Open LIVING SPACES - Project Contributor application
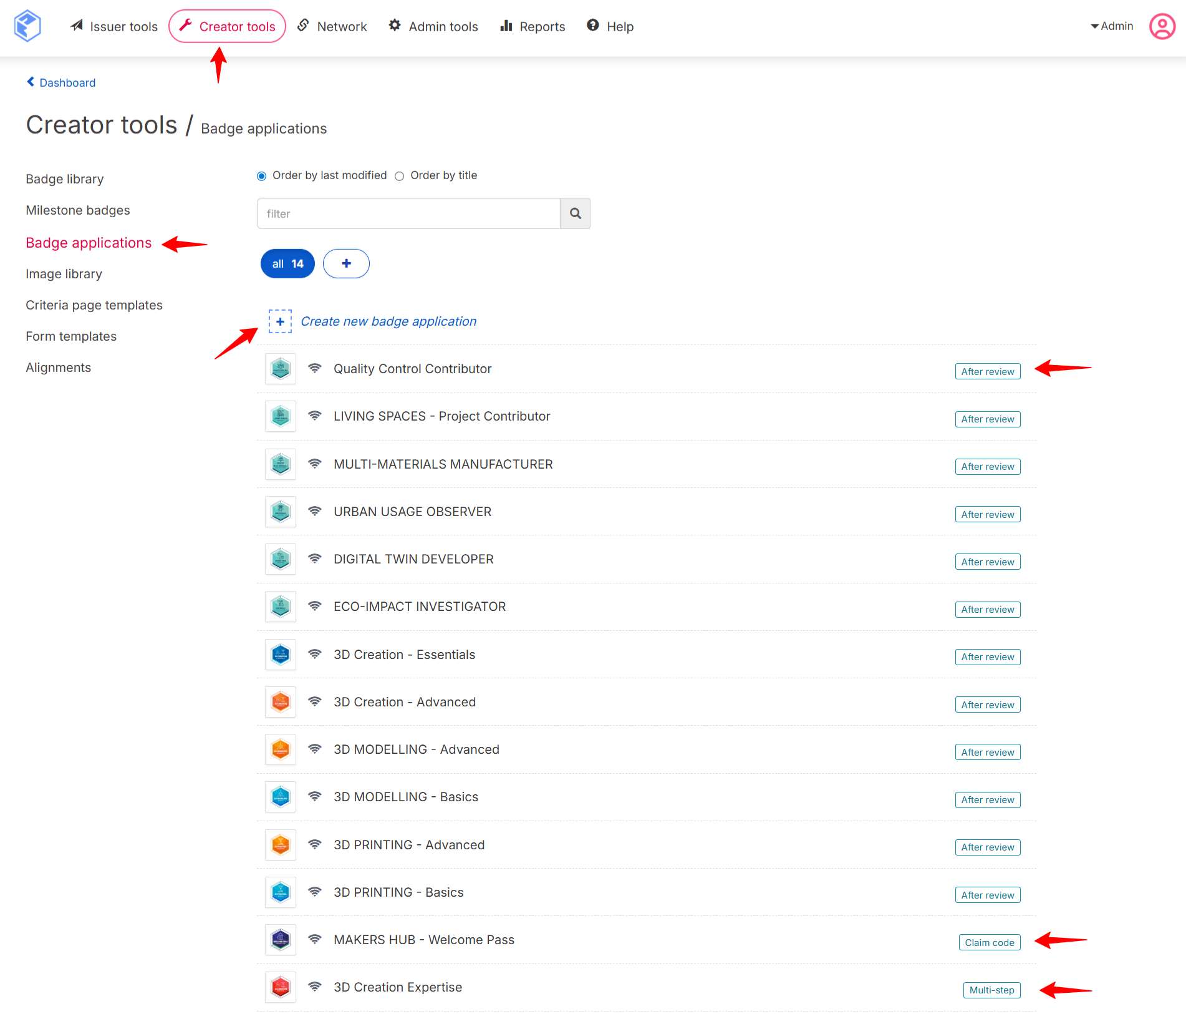Viewport: 1186px width, 1019px height. pyautogui.click(x=442, y=416)
